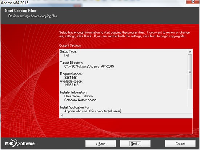Click the vertical scrollbar thumb in Current Settings
The image size is (200, 150).
(x=190, y=72)
